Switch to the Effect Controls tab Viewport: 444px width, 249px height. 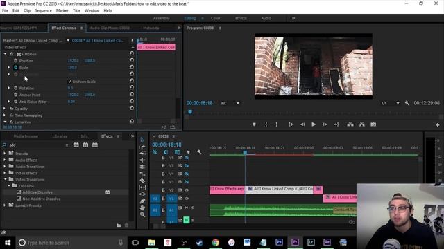click(x=64, y=28)
